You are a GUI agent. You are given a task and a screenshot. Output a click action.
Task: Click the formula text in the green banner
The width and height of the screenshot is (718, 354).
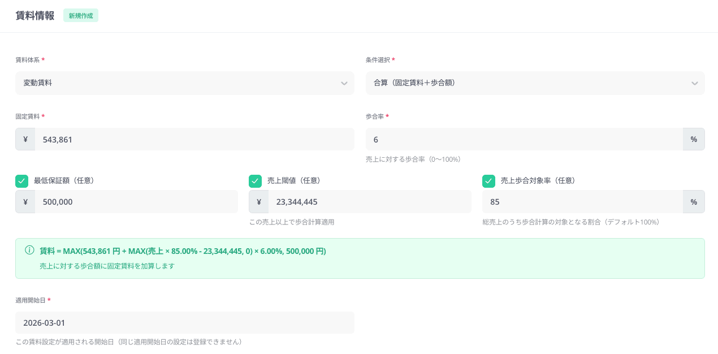click(182, 251)
